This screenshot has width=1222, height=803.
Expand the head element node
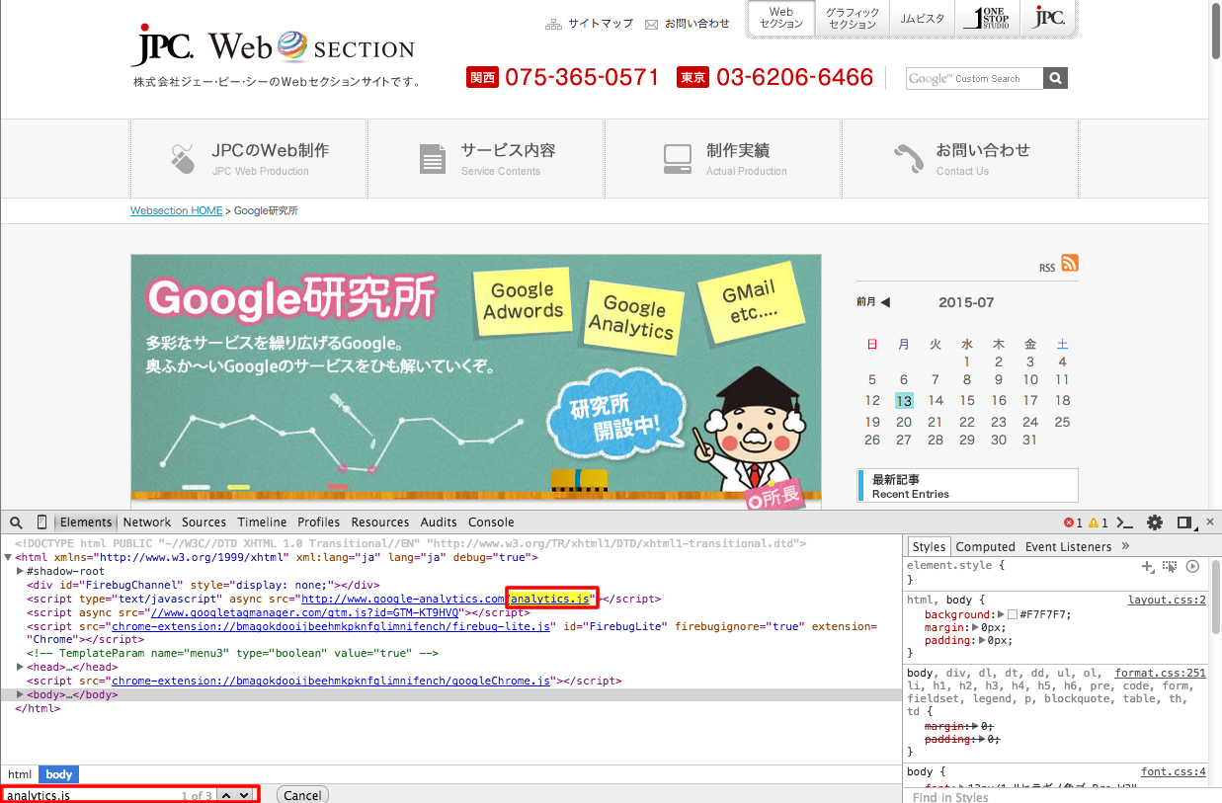tap(21, 668)
